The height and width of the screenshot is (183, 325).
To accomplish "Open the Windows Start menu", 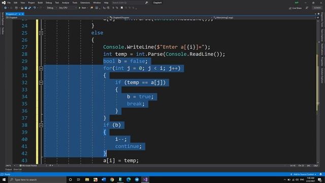I will click(x=4, y=179).
